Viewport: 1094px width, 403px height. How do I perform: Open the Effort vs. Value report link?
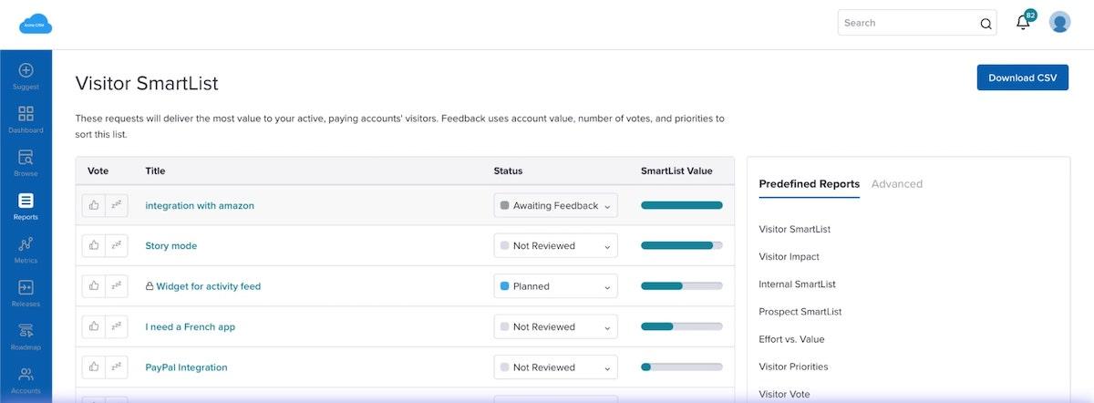[791, 339]
